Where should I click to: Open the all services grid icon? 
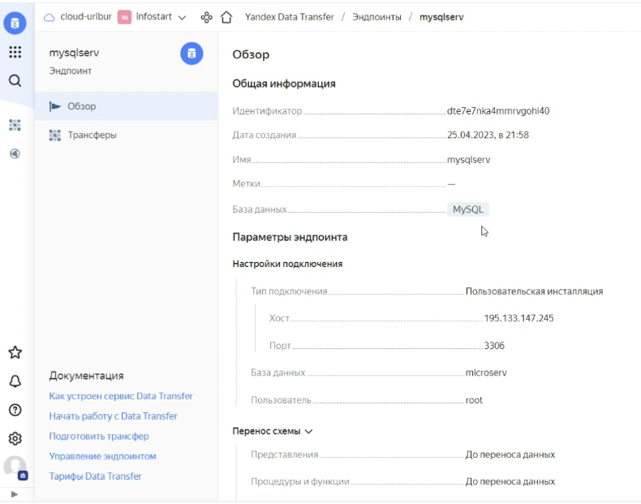tap(15, 52)
